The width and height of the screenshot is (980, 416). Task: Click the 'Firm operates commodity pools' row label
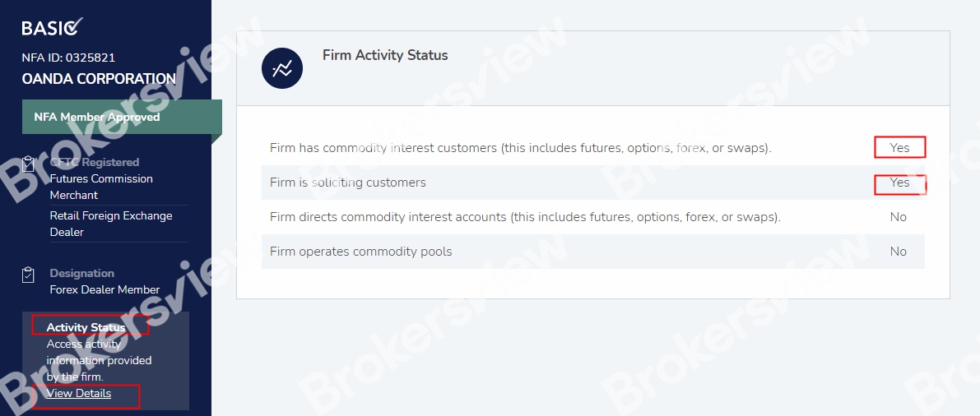click(x=361, y=252)
